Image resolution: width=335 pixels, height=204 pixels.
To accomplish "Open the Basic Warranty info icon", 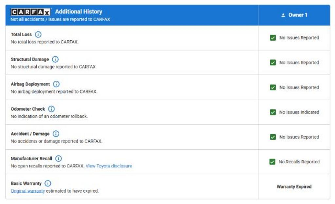I will [x=48, y=183].
